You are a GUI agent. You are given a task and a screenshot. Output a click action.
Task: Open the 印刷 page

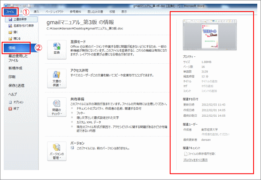tap(12, 77)
